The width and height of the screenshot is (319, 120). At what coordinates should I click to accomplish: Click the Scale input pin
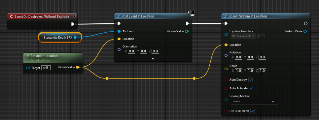tap(226, 69)
